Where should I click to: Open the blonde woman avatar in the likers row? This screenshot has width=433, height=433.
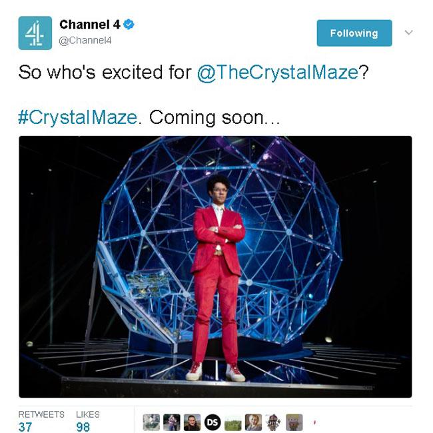pyautogui.click(x=253, y=422)
